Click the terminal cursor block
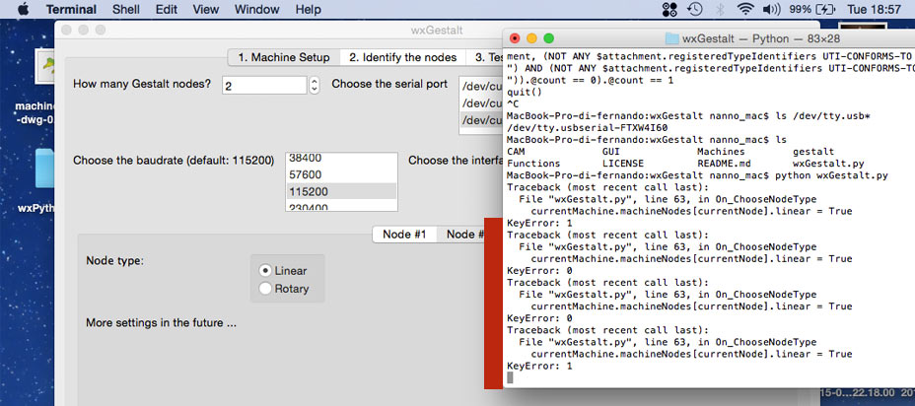 point(510,377)
